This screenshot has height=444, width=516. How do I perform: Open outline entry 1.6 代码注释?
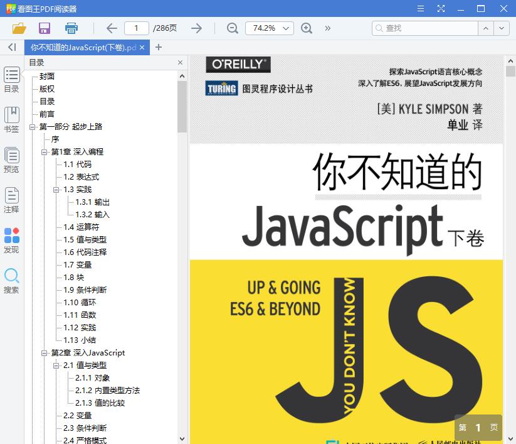tap(85, 252)
